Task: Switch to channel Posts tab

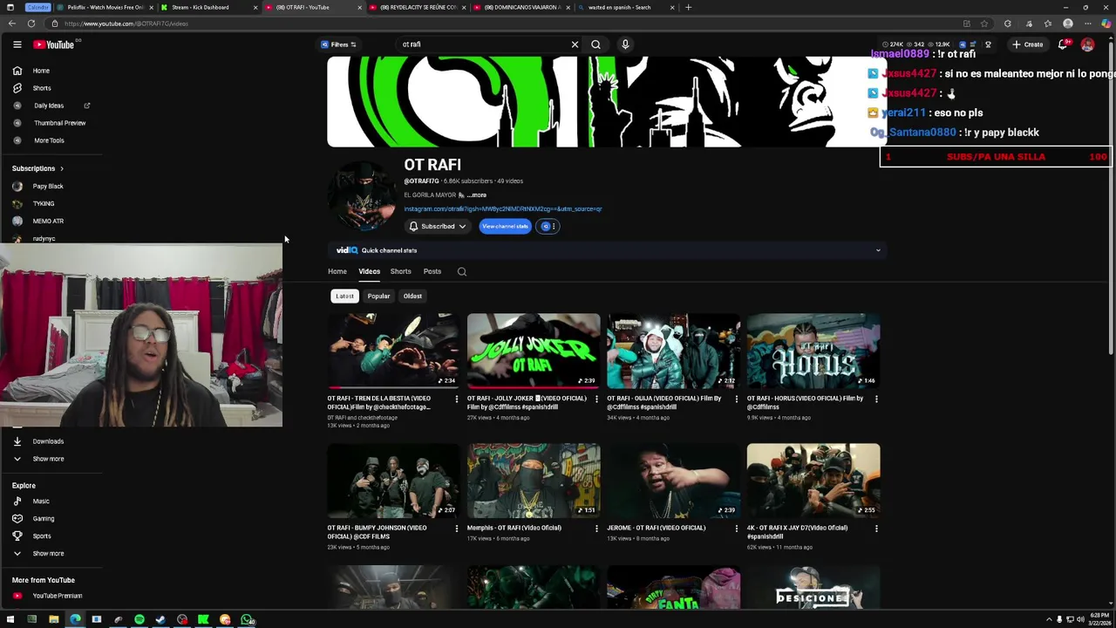Action: pyautogui.click(x=432, y=271)
